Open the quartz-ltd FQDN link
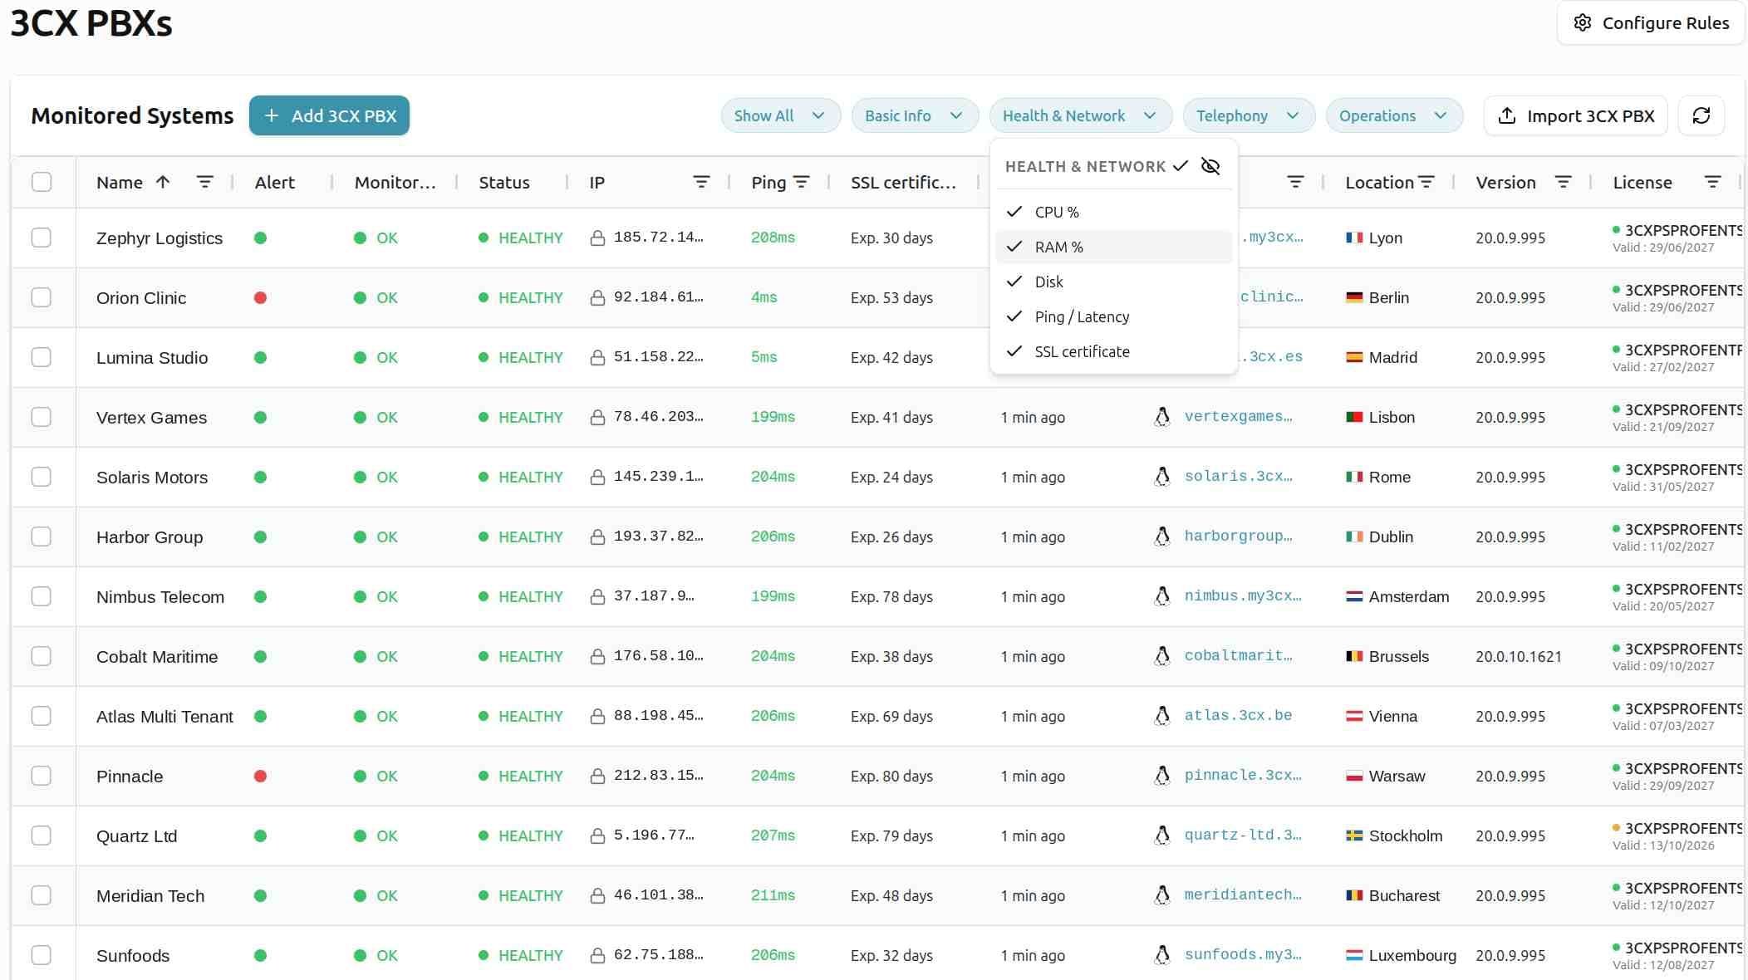Viewport: 1748px width, 980px height. tap(1243, 835)
